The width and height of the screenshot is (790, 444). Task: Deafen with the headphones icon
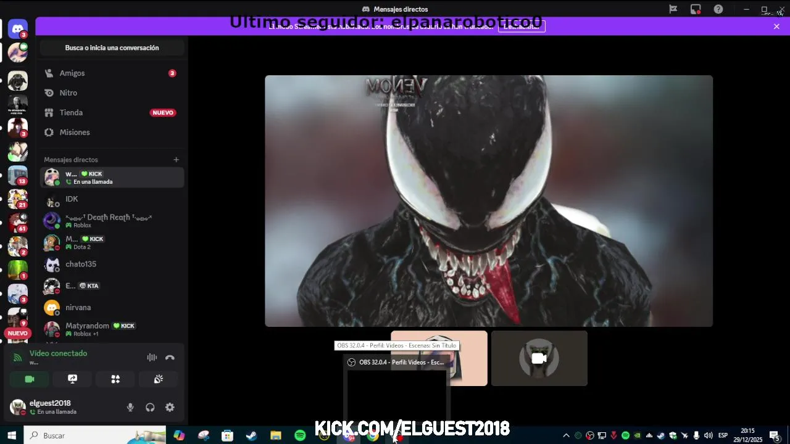[x=150, y=407]
